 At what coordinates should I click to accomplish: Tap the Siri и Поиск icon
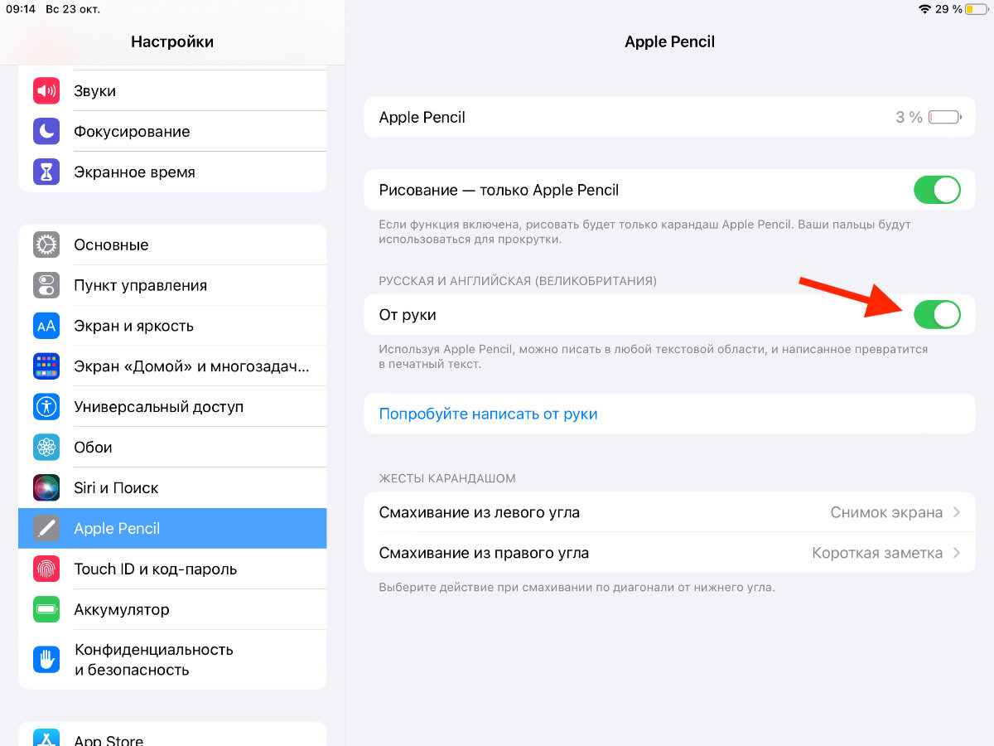tap(46, 487)
